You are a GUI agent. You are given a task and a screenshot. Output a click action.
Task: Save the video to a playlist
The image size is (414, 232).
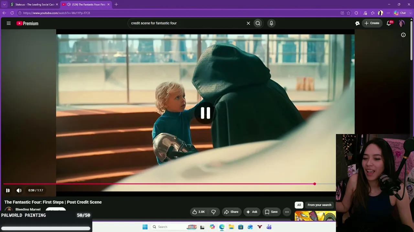click(x=271, y=212)
